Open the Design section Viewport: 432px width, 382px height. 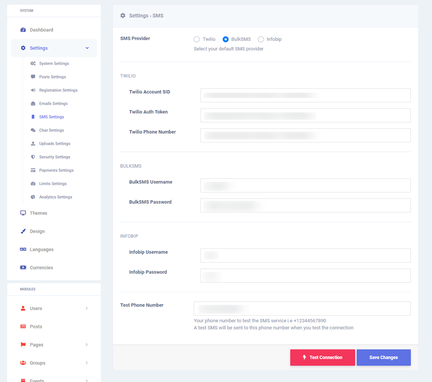click(37, 231)
